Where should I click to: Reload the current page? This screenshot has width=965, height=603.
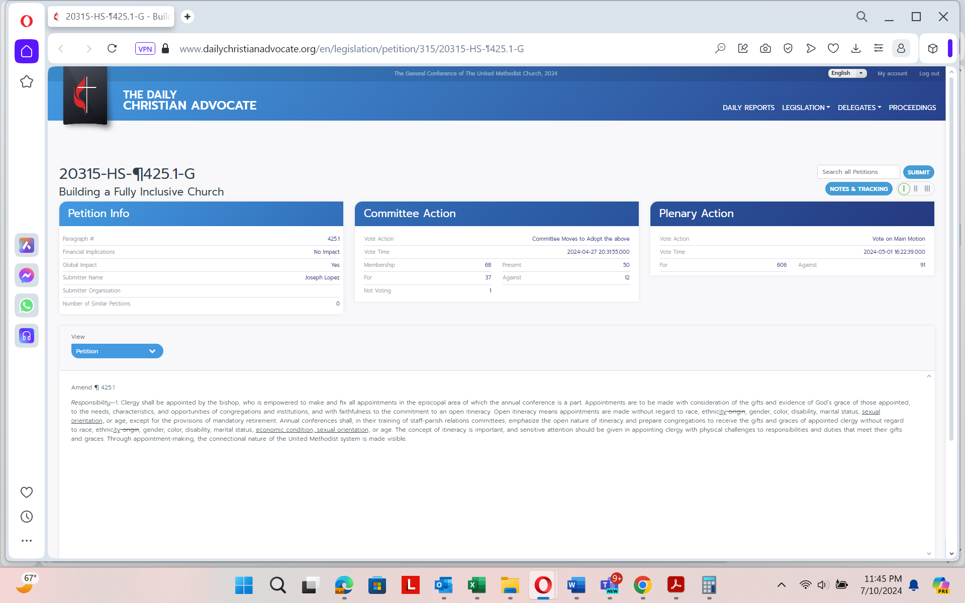(x=112, y=49)
